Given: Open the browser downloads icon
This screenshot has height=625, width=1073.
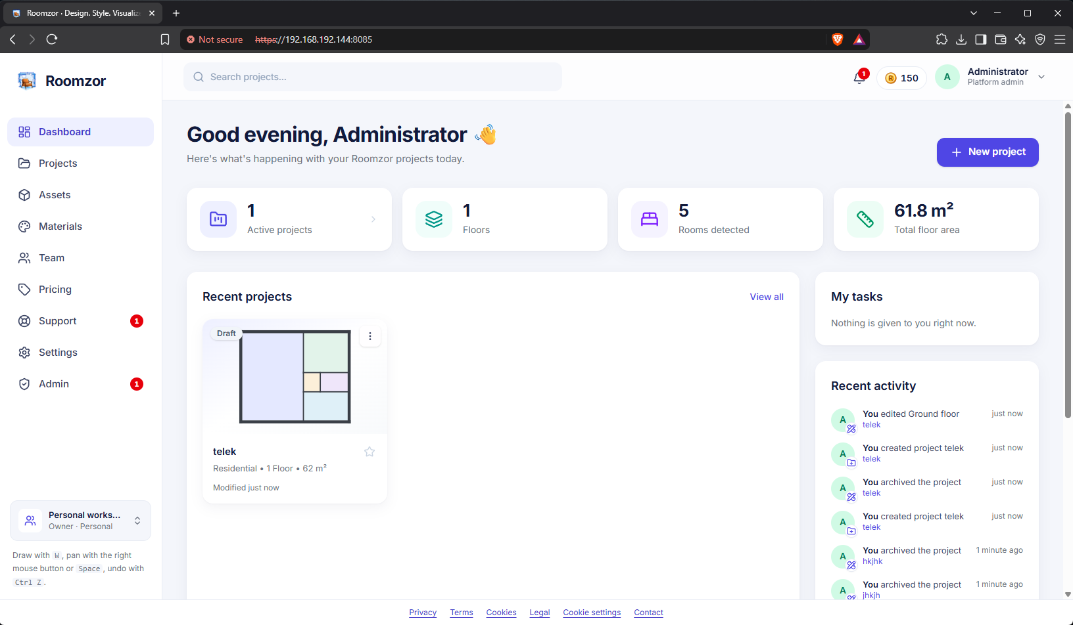Looking at the screenshot, I should 961,39.
